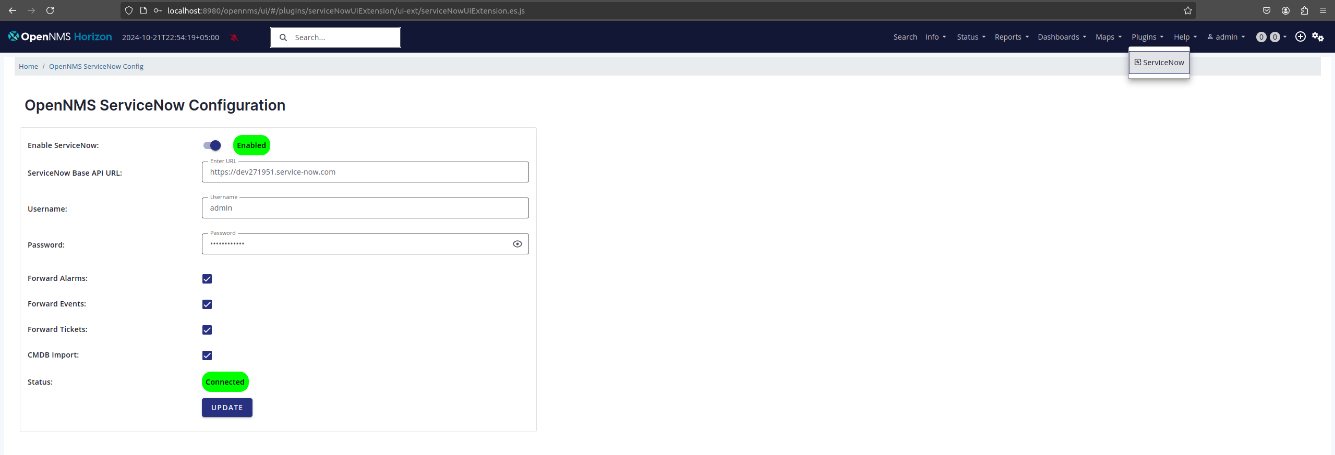
Task: Uncheck the Forward Alarms checkbox
Action: pyautogui.click(x=207, y=279)
